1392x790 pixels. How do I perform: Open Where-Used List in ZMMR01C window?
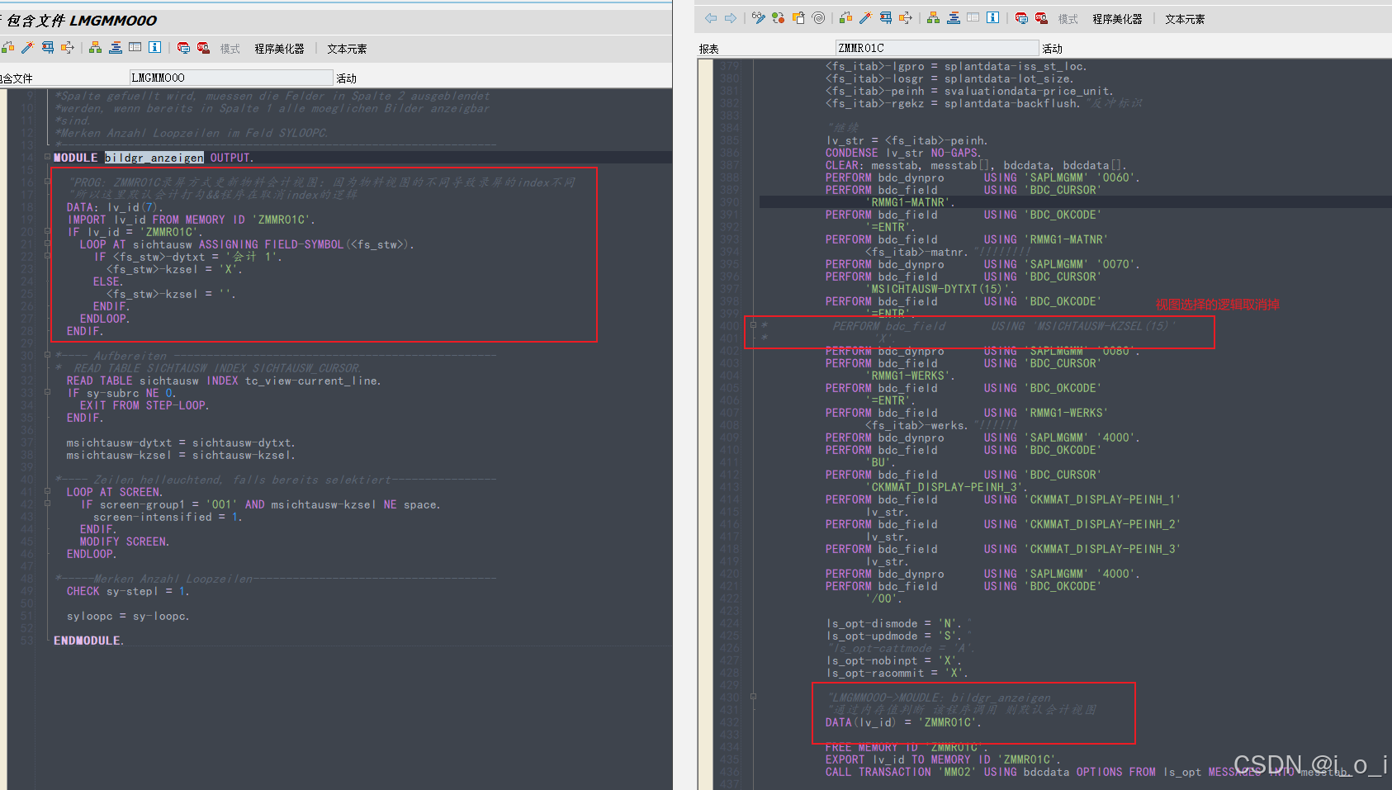pos(906,18)
